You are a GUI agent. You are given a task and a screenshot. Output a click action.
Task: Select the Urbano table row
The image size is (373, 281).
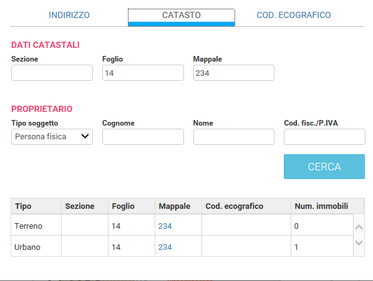click(182, 246)
